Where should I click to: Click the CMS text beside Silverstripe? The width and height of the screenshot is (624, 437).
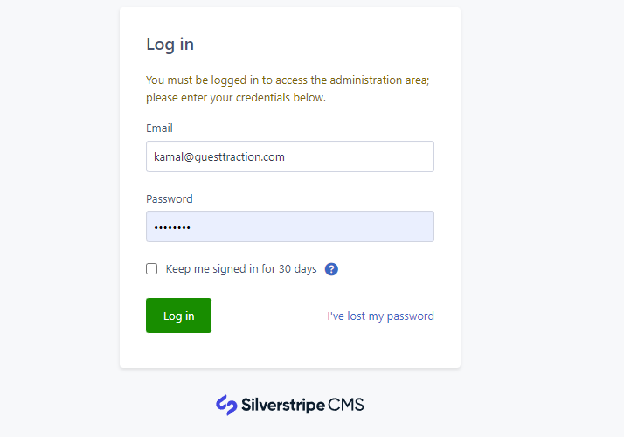(x=346, y=405)
